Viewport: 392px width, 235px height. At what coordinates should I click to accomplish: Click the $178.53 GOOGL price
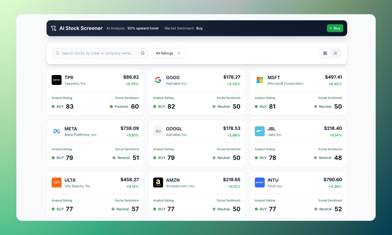coord(232,128)
